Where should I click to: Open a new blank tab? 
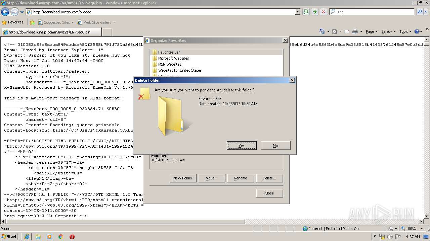point(107,32)
